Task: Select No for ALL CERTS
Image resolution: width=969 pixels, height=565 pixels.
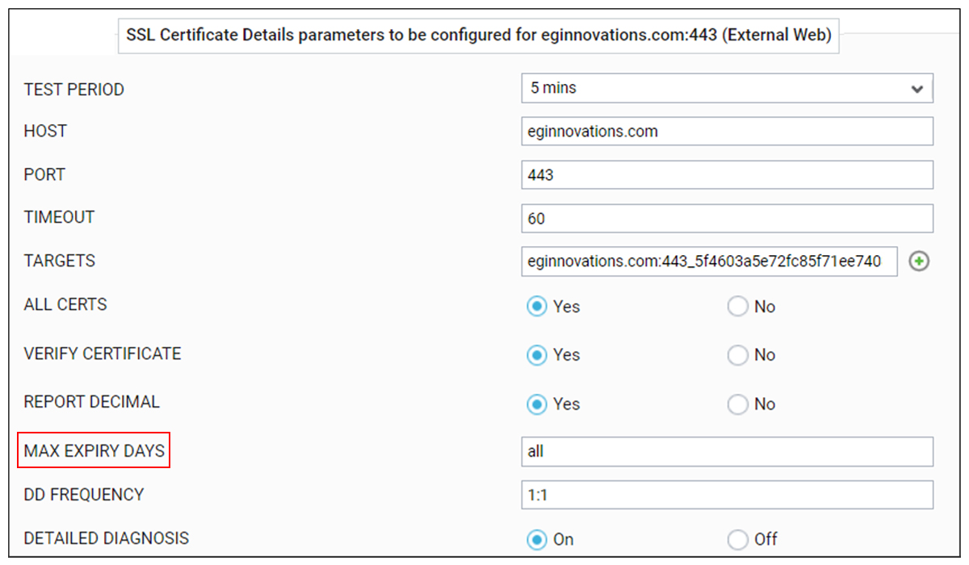Action: (738, 307)
